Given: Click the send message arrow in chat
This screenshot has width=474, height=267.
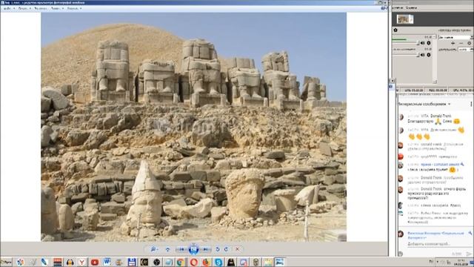Looking at the screenshot, I should coord(469,254).
